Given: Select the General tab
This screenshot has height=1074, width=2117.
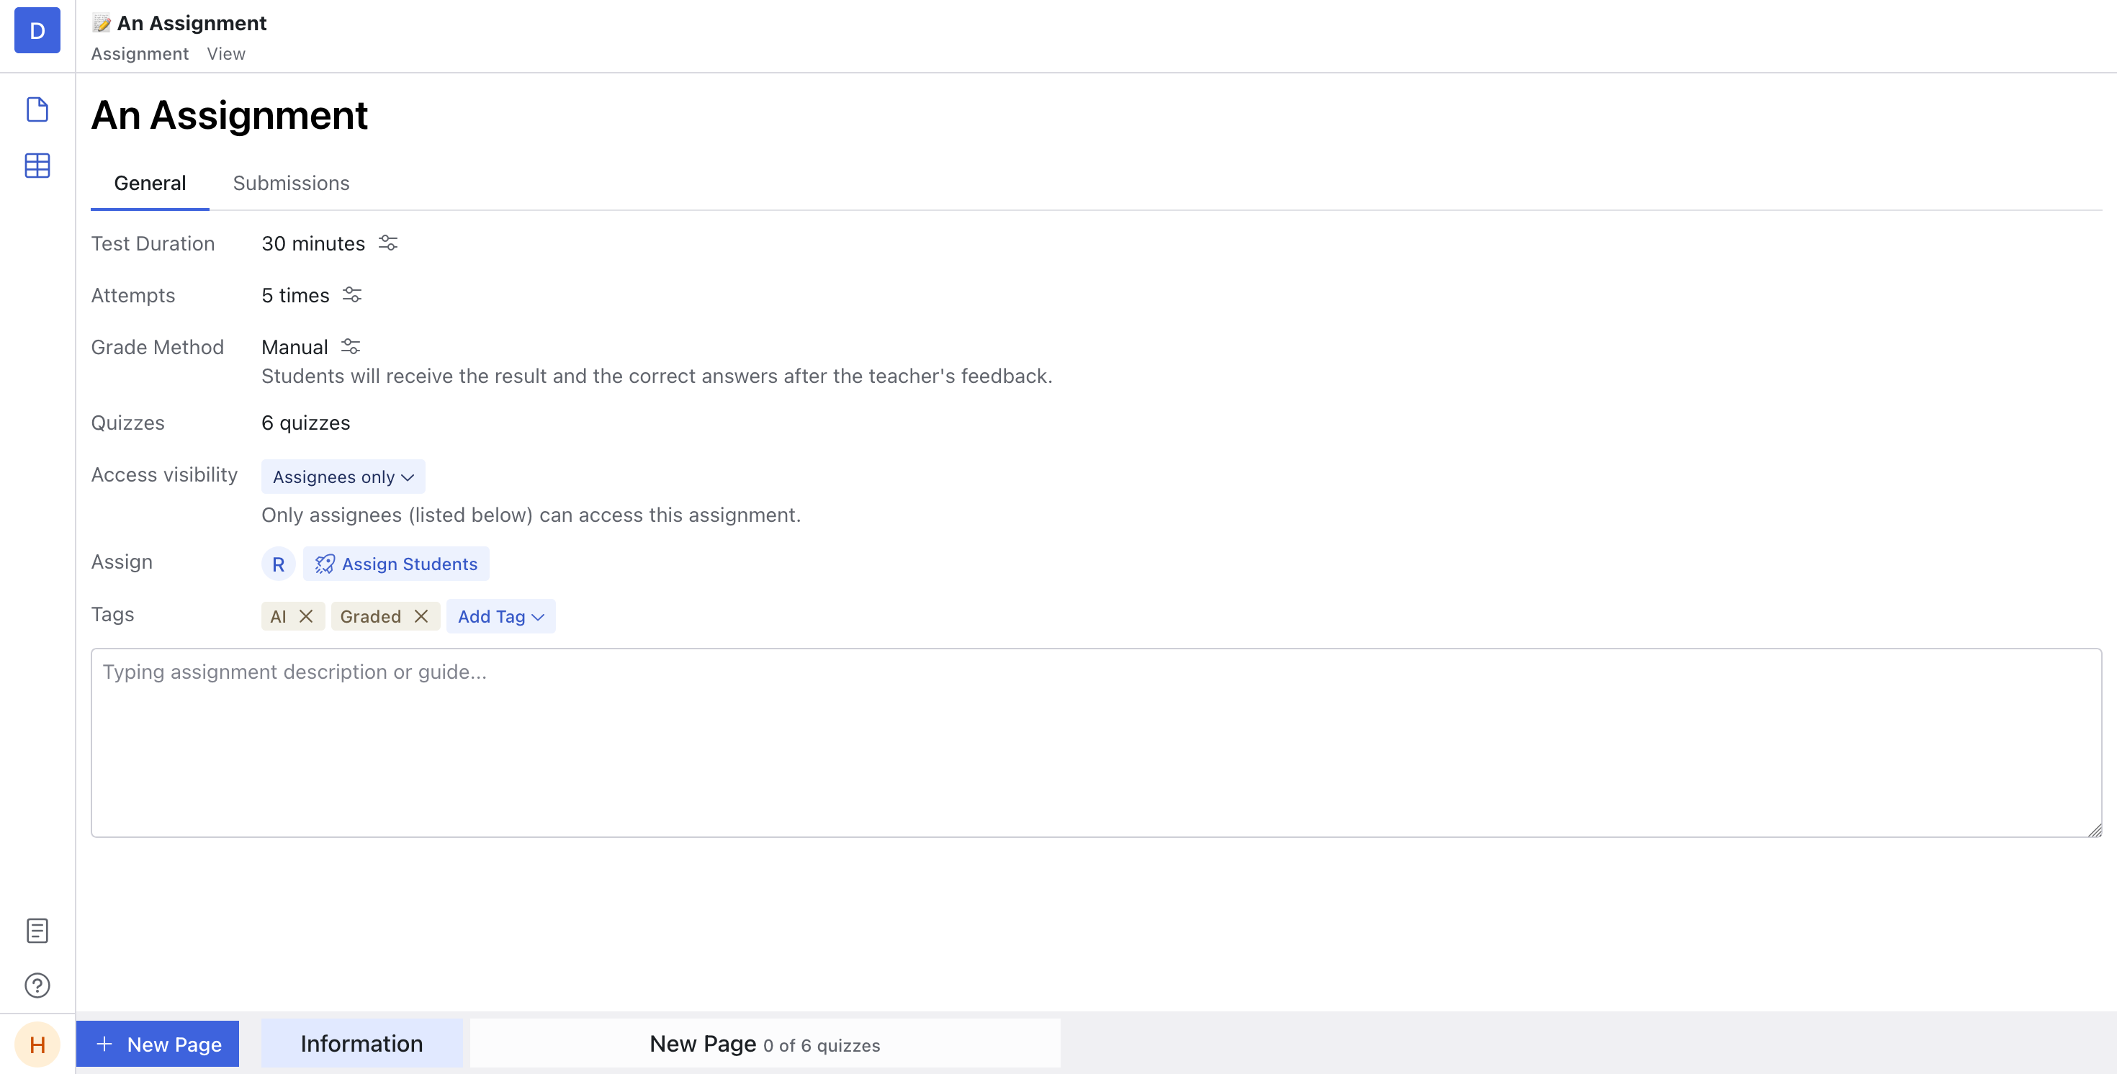Looking at the screenshot, I should coord(150,182).
